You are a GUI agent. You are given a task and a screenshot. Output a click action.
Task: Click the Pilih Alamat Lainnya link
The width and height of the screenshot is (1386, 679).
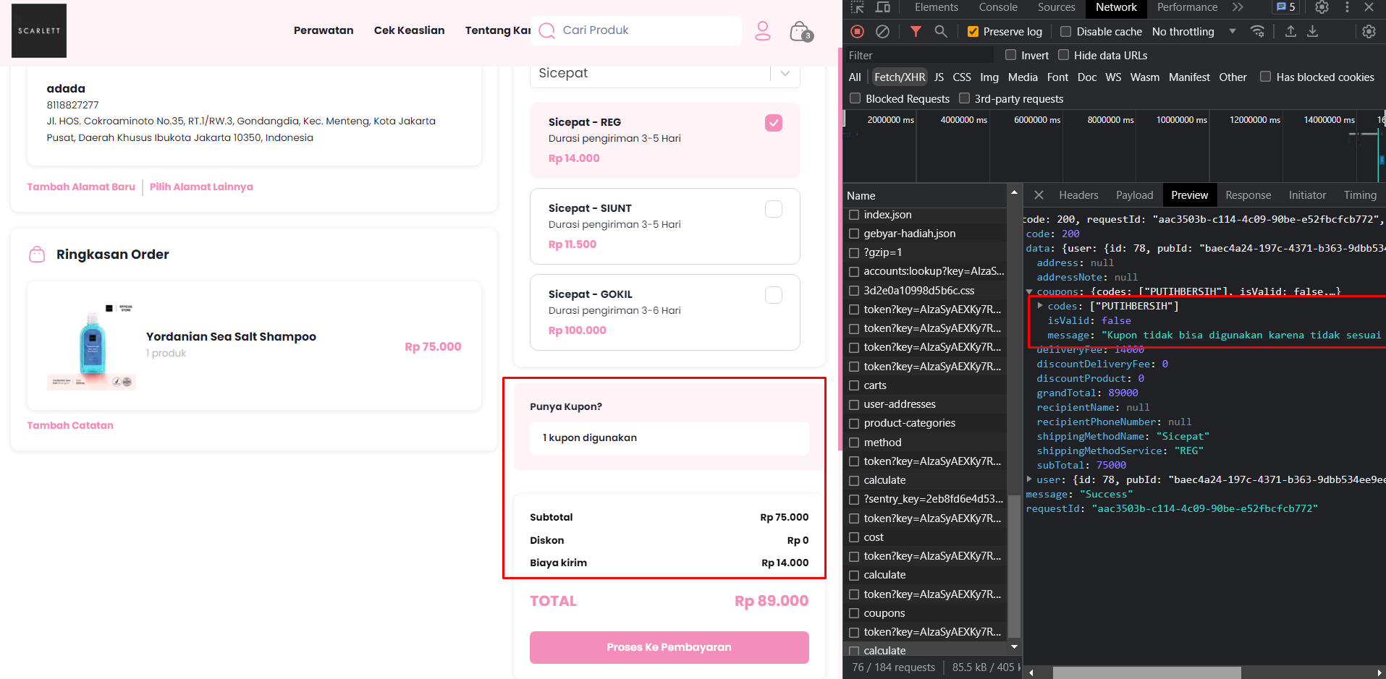201,187
